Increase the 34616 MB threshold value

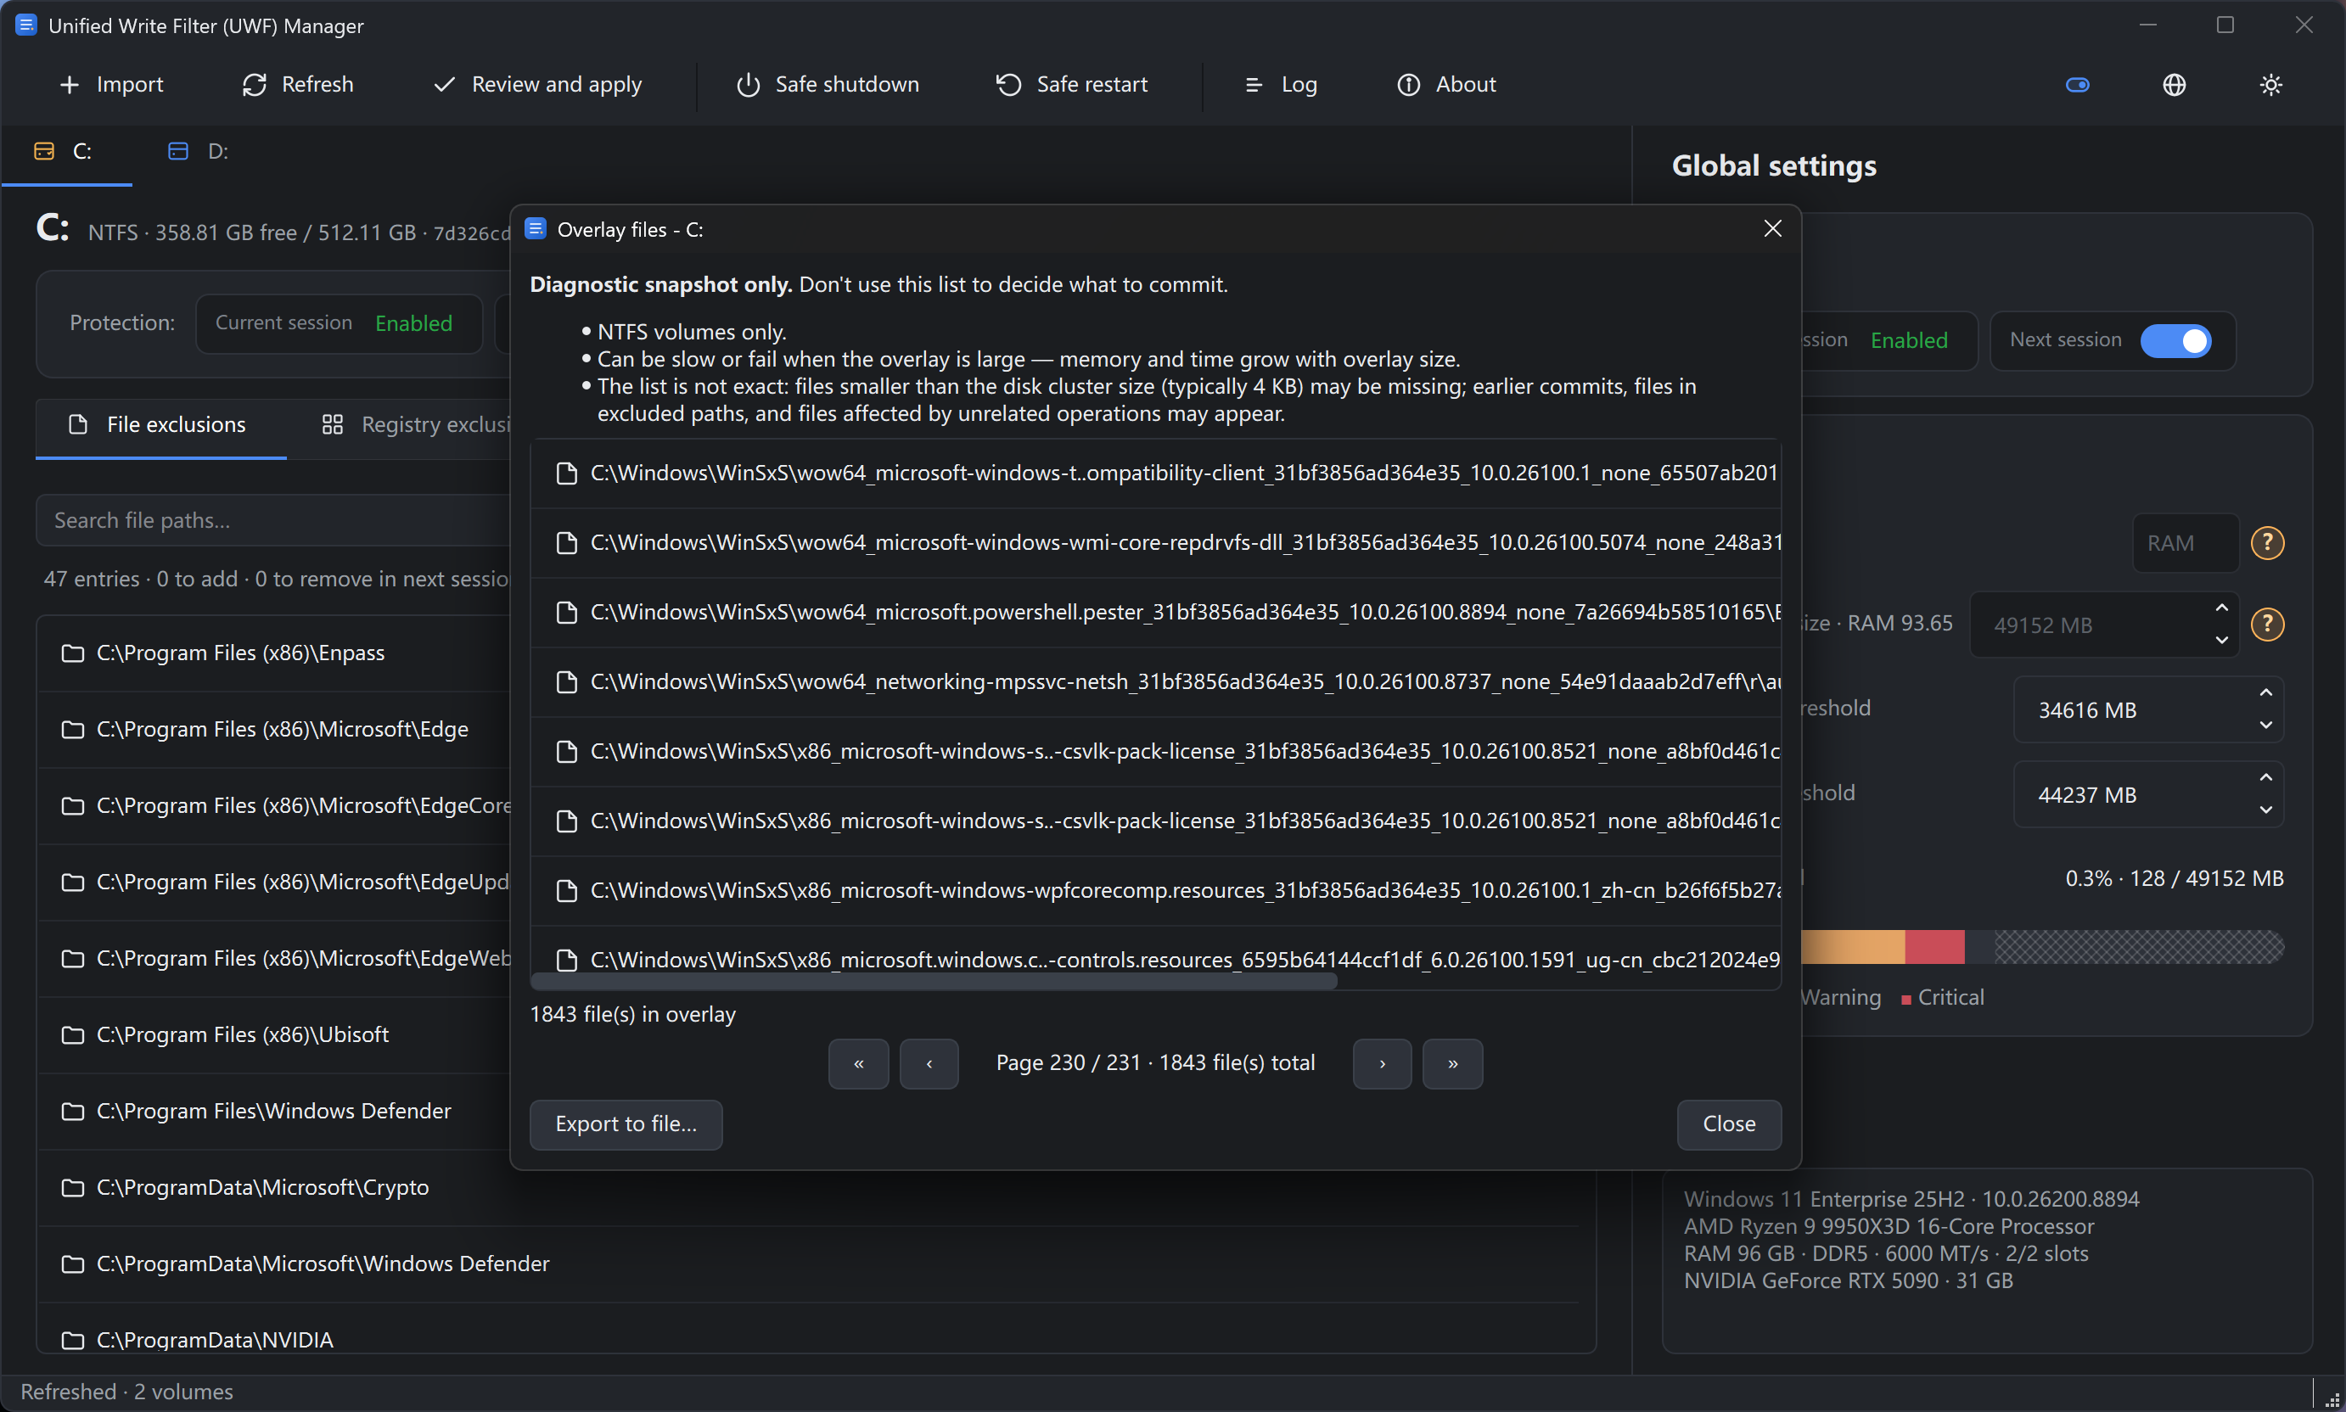pos(2265,692)
